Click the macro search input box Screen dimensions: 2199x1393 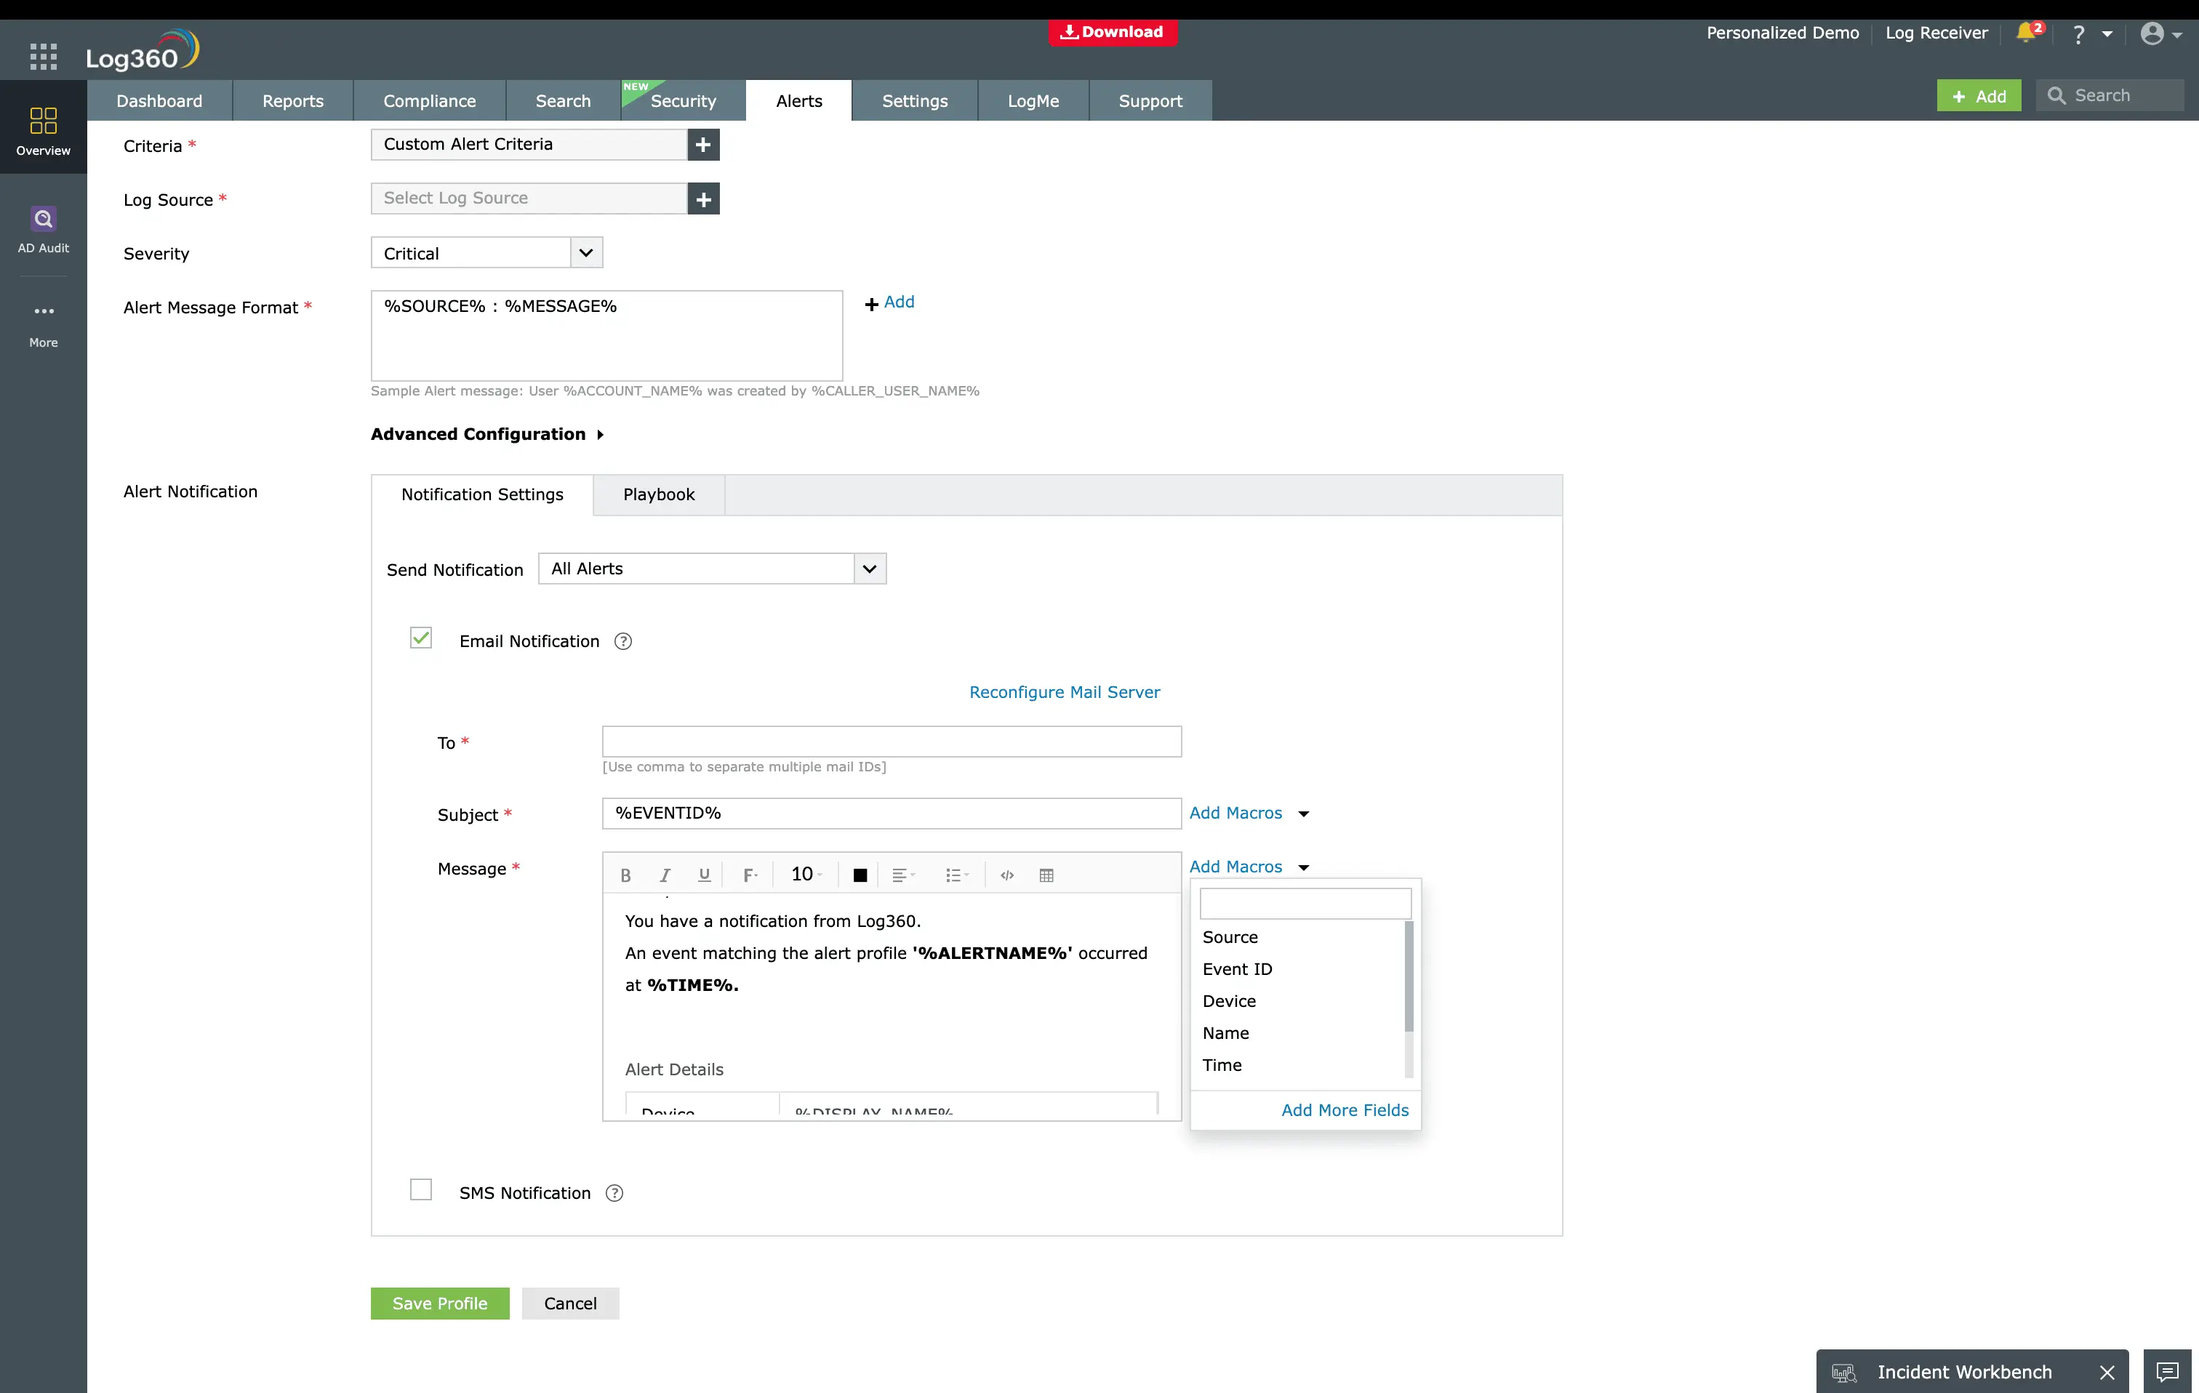pyautogui.click(x=1305, y=904)
